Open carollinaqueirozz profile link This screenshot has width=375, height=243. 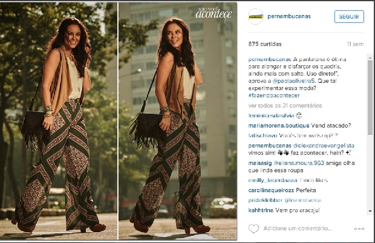tap(271, 190)
